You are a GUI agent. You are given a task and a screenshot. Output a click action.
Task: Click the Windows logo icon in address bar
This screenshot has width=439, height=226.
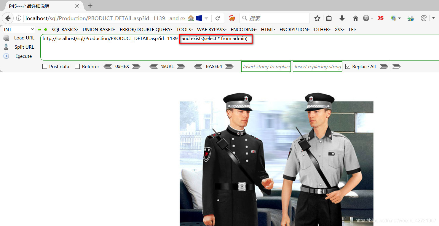[x=199, y=18]
